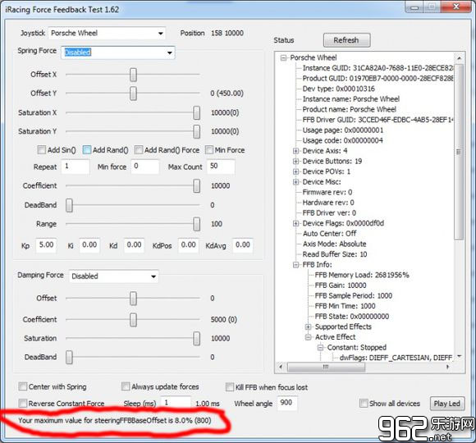
Task: Select Auto Center: Off row
Action: click(x=330, y=234)
